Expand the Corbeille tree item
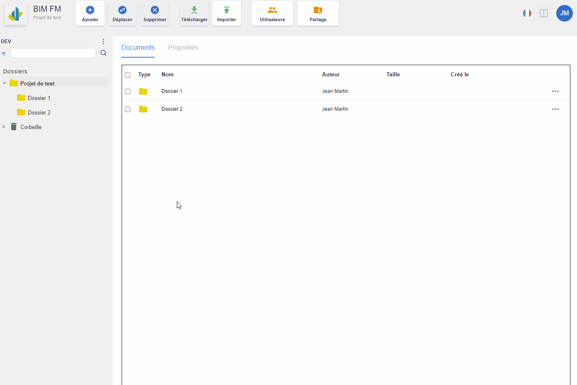Viewport: 577px width, 385px height. tap(4, 127)
